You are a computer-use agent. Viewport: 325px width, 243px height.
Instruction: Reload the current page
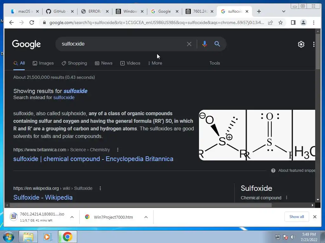coord(32,22)
